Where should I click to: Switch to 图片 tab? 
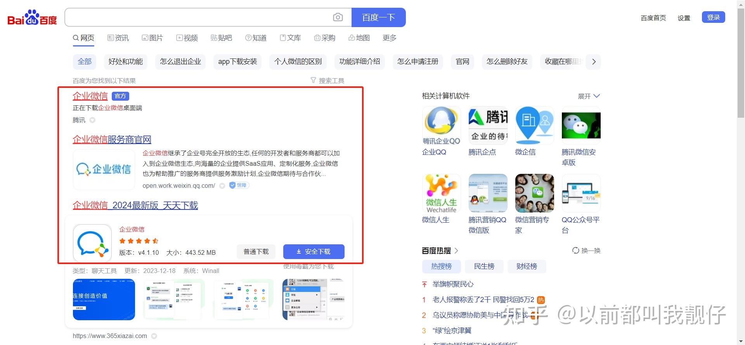pos(152,38)
